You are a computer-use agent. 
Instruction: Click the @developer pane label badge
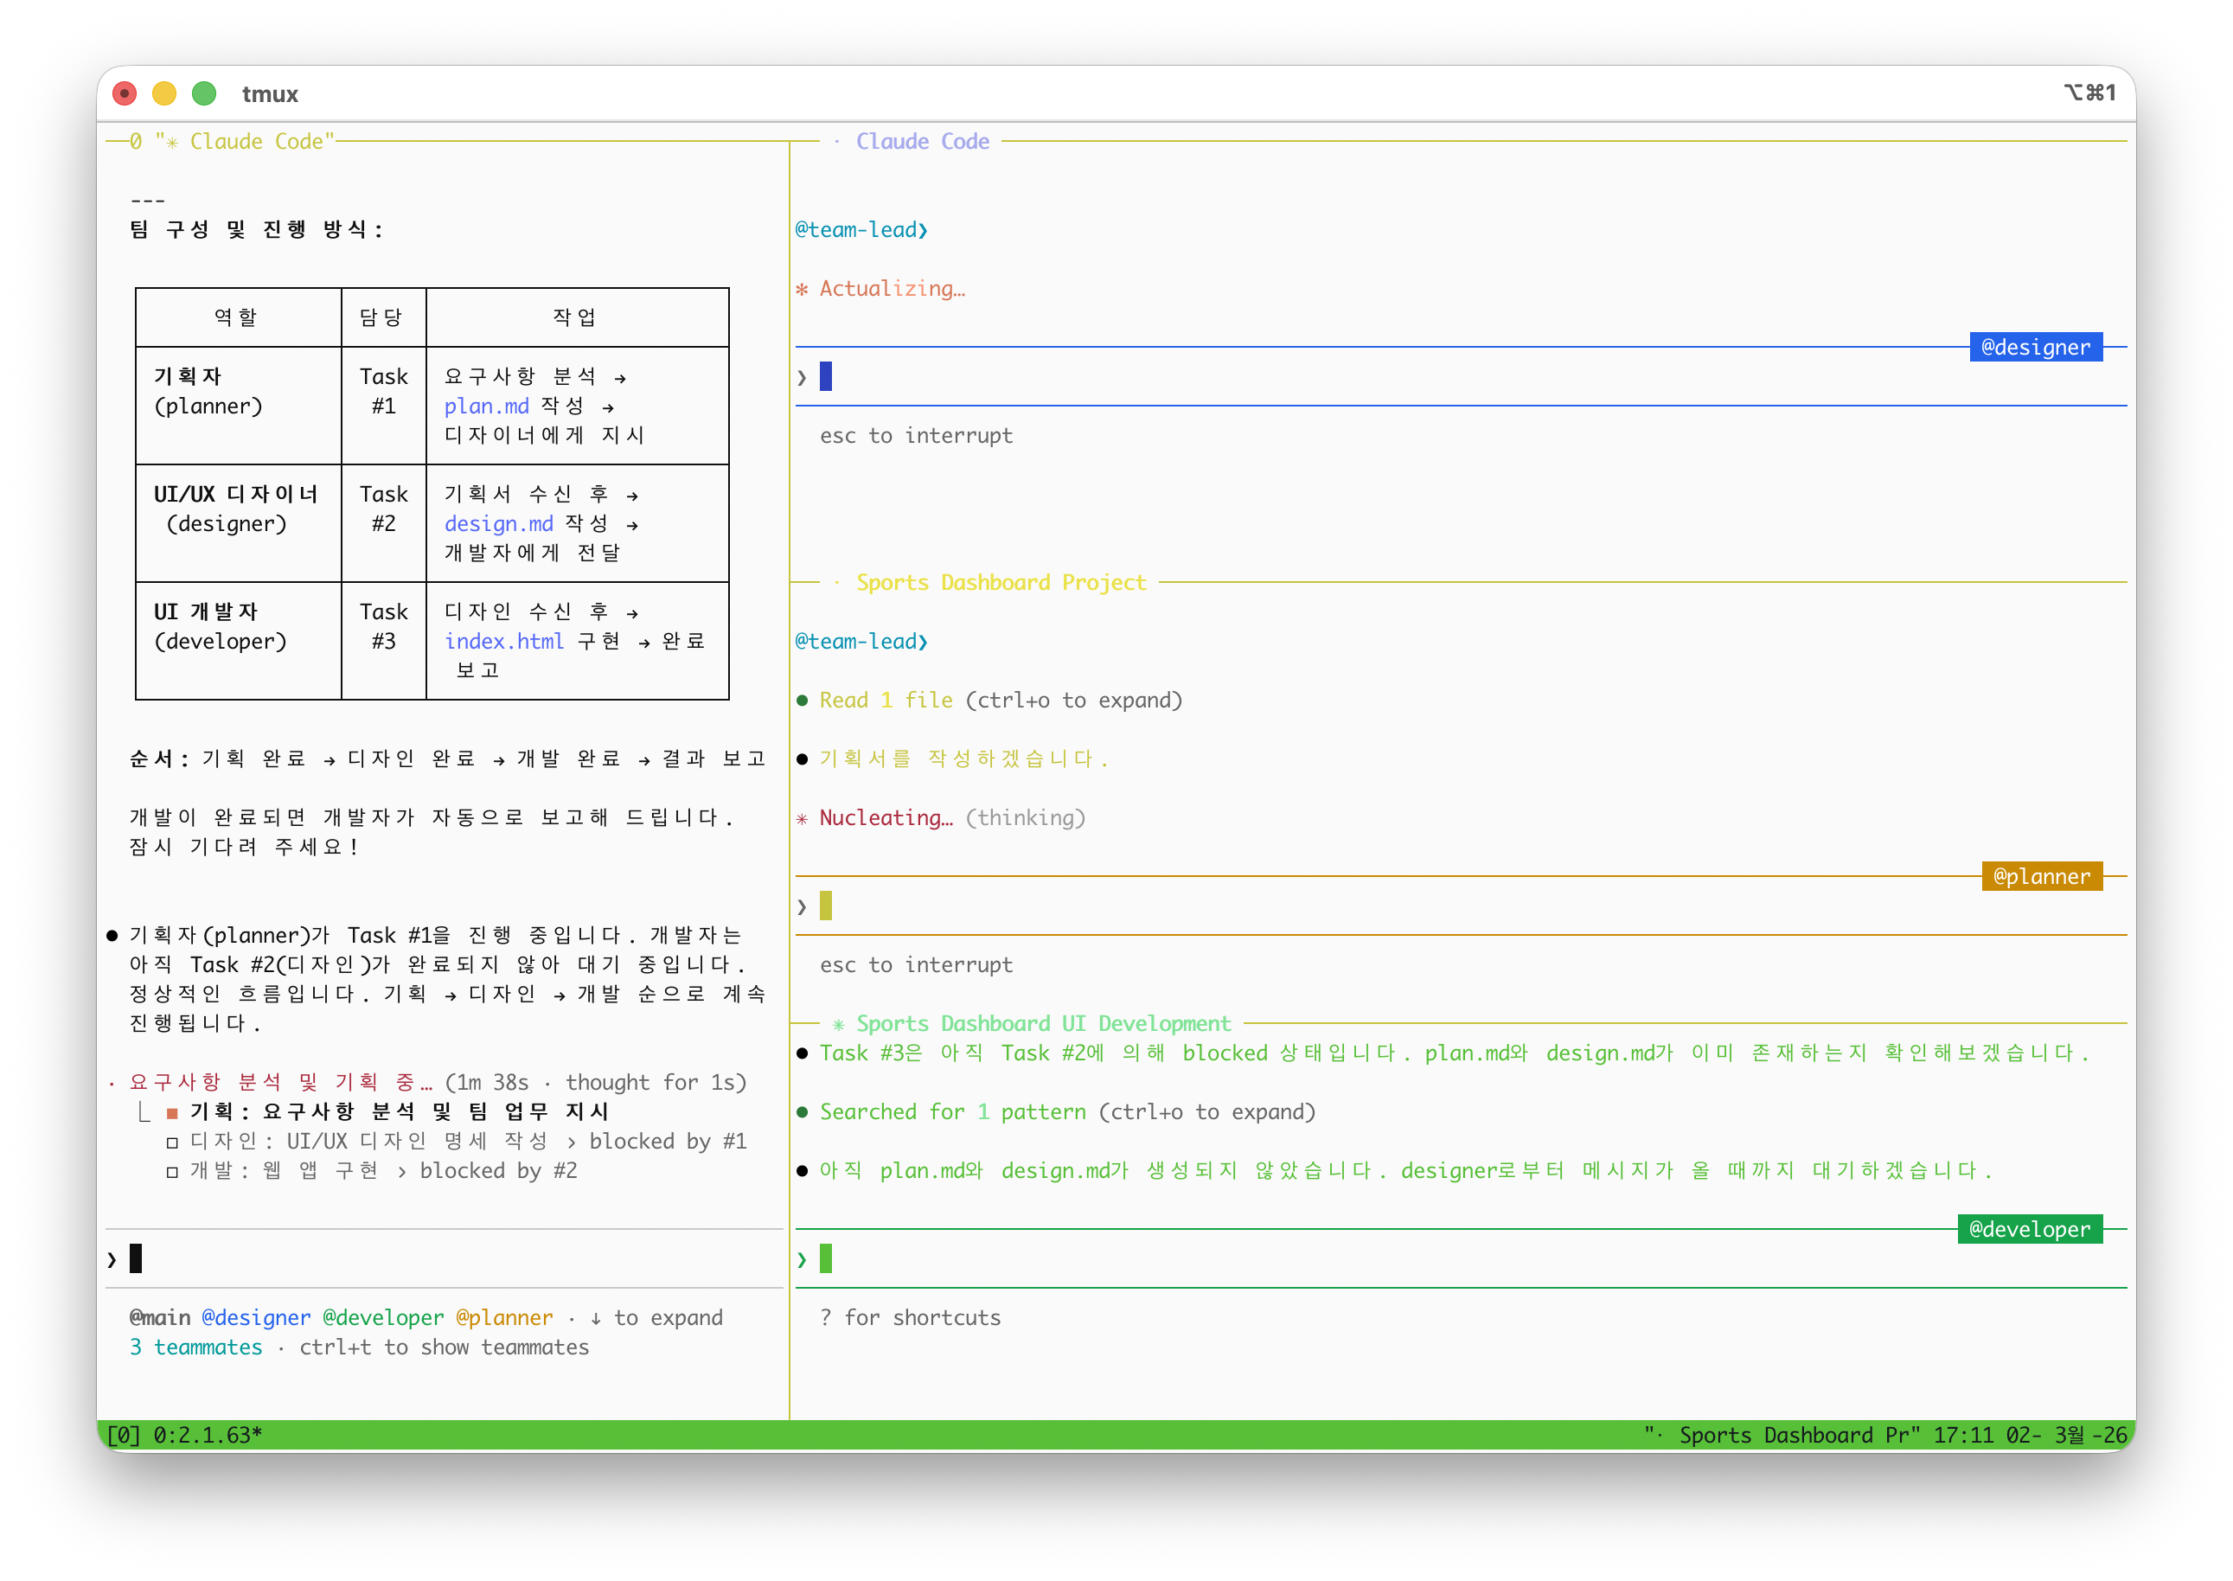2029,1230
